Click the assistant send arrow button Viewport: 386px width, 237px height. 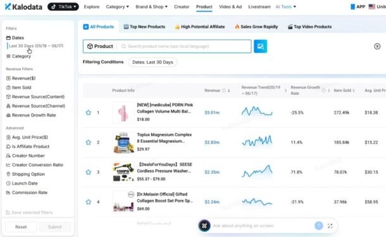tap(319, 226)
